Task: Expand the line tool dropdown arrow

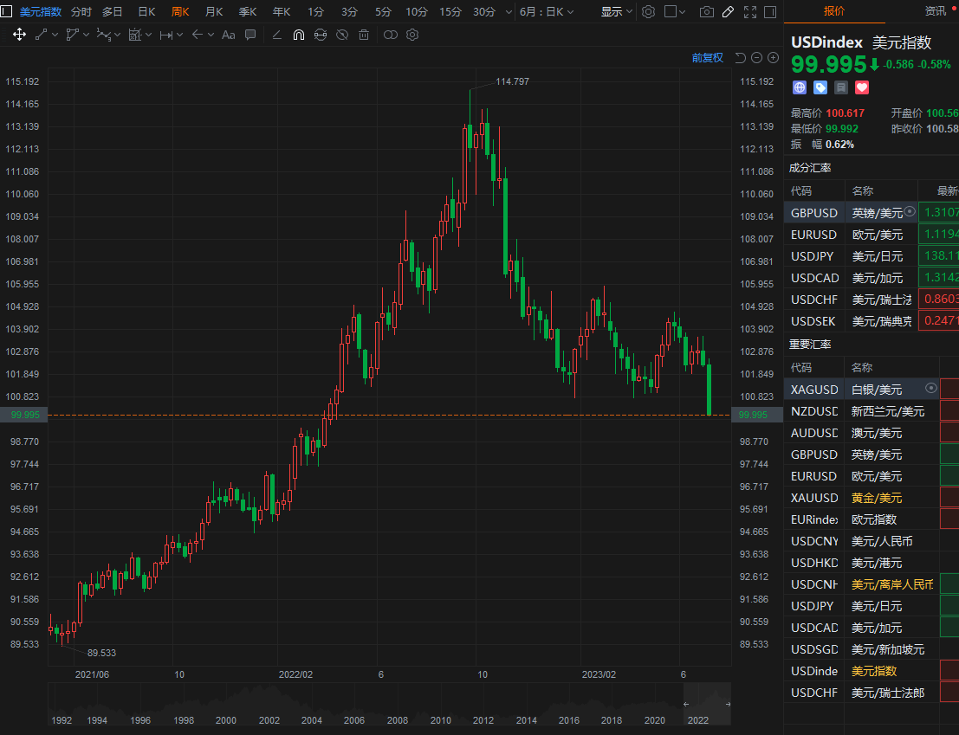Action: tap(55, 35)
